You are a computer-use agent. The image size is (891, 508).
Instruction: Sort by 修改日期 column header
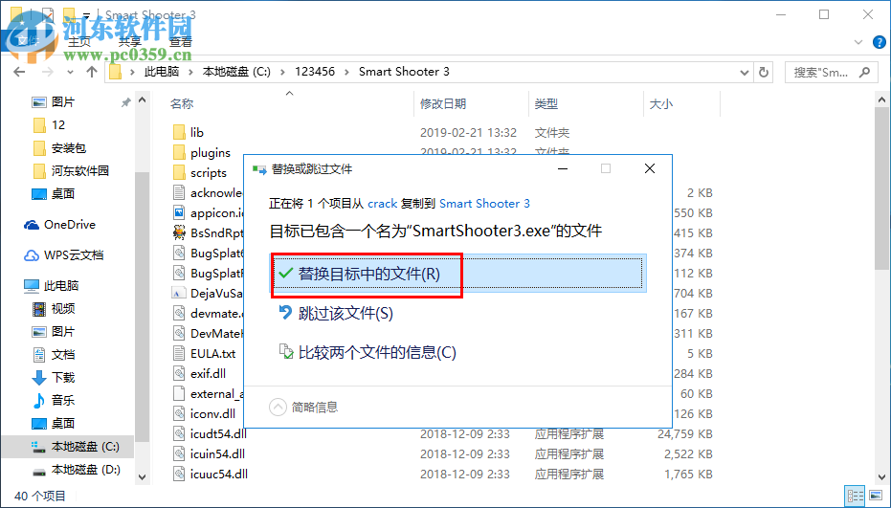click(443, 104)
